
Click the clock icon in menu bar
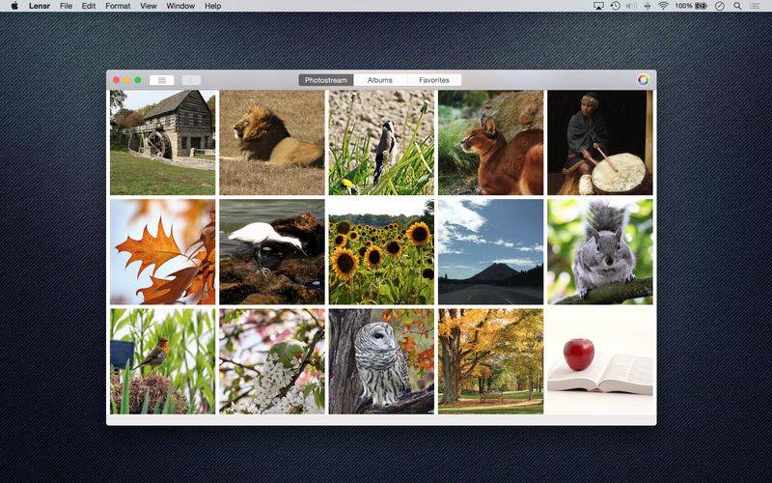(x=720, y=6)
